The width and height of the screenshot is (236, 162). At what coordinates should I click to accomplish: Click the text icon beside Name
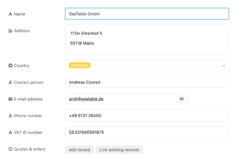pyautogui.click(x=10, y=14)
